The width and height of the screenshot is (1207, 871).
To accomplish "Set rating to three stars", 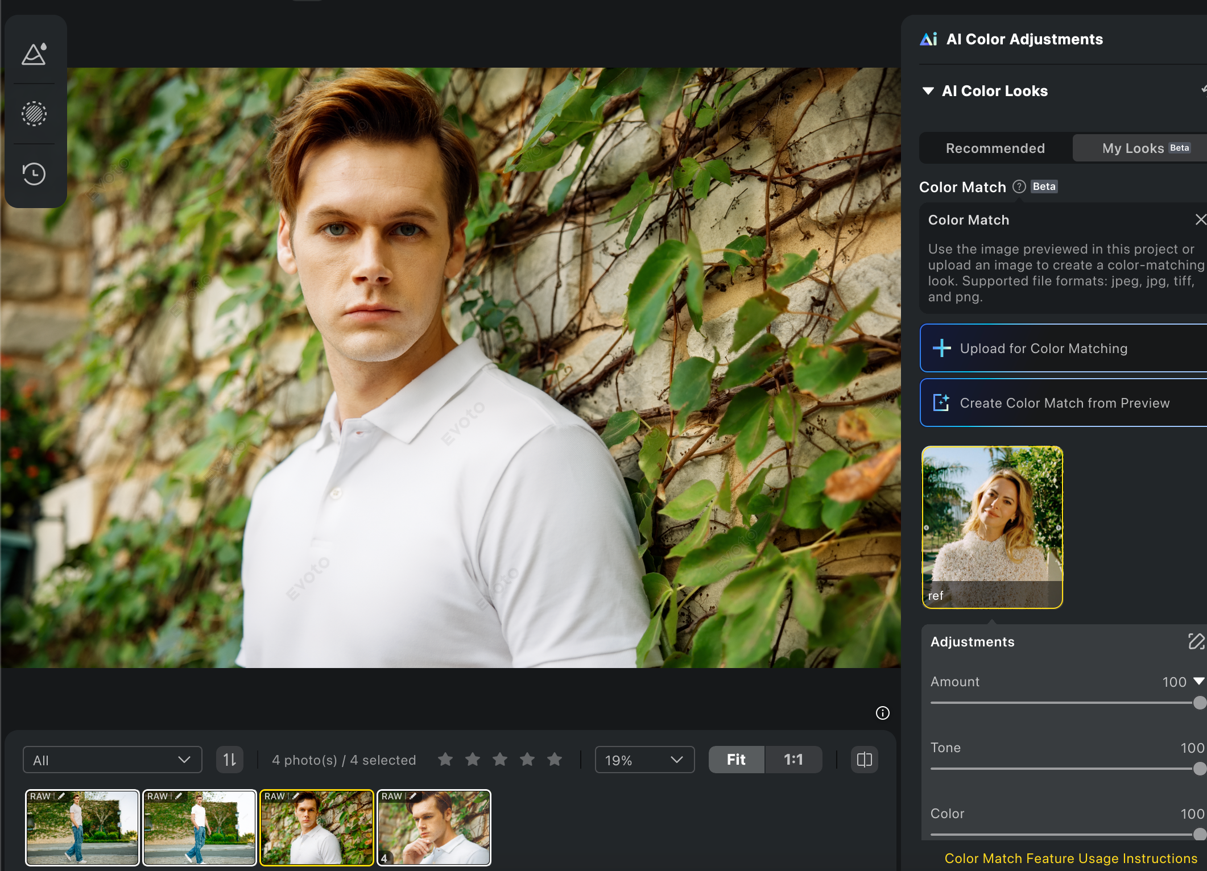I will click(x=500, y=759).
